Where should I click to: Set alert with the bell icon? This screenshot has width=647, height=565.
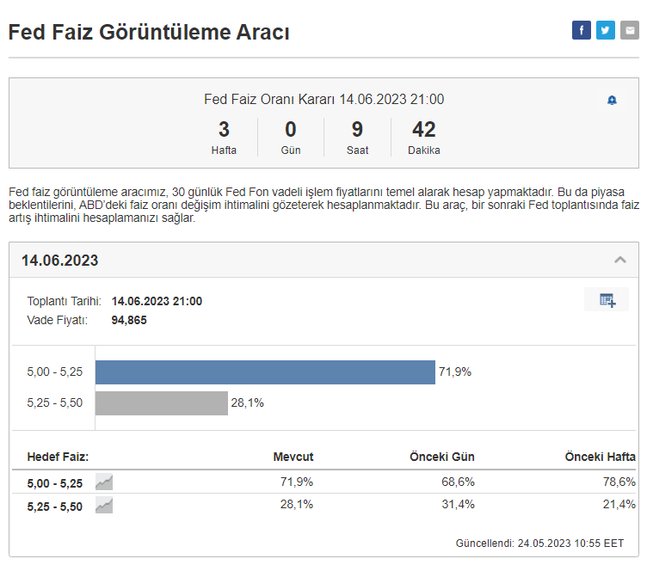612,101
